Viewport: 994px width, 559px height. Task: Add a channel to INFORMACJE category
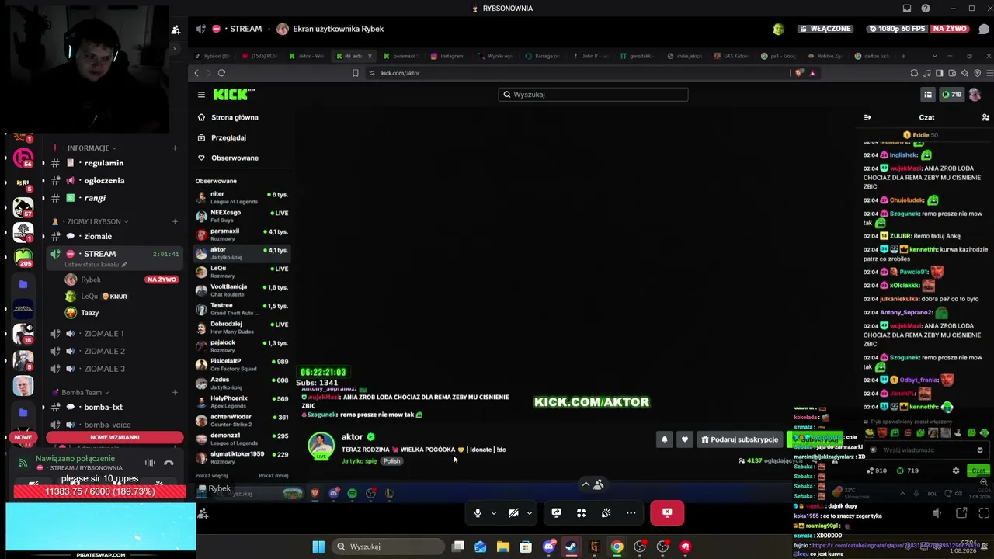175,148
